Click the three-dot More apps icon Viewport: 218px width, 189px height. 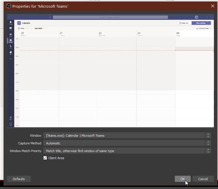coord(11,59)
